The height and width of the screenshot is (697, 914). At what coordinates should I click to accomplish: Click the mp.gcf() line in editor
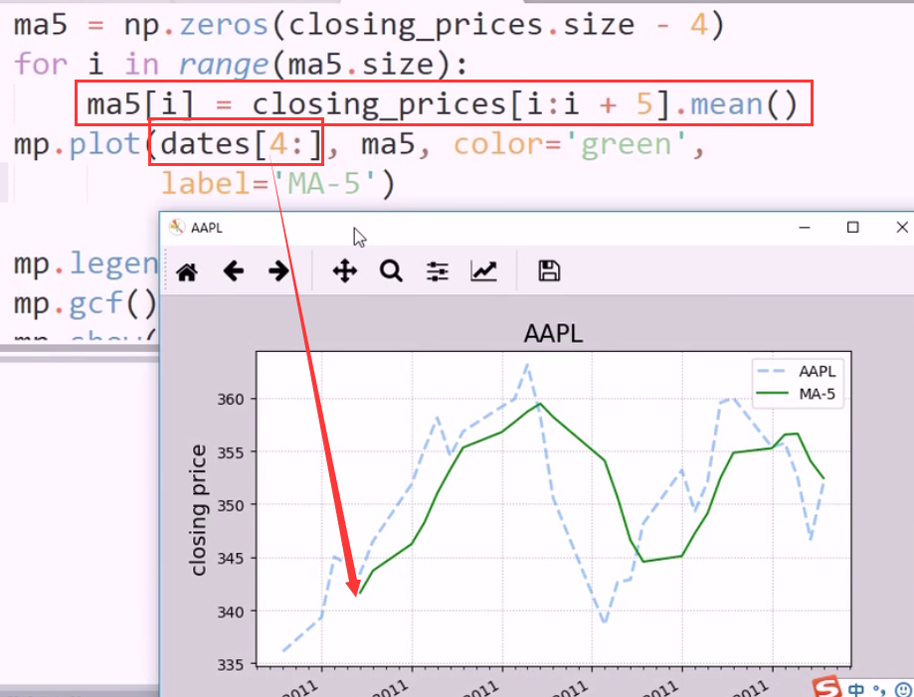[x=86, y=303]
